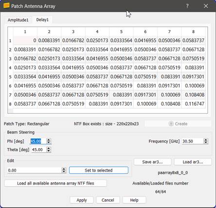Cancel the dialog
216x208 pixels.
pos(108,200)
